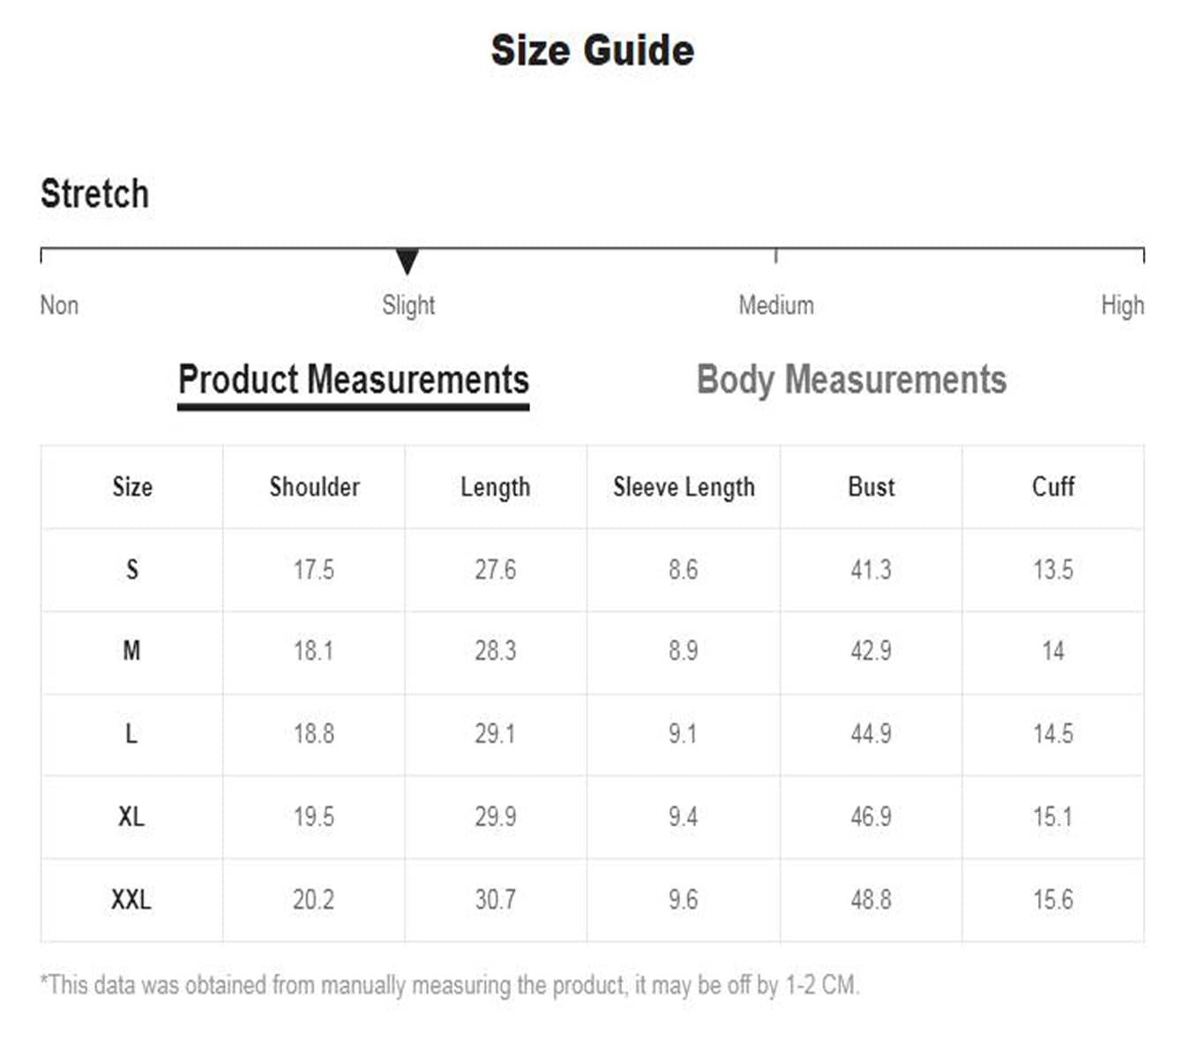Image resolution: width=1182 pixels, height=1059 pixels.
Task: Select the Length column header
Action: [x=495, y=487]
